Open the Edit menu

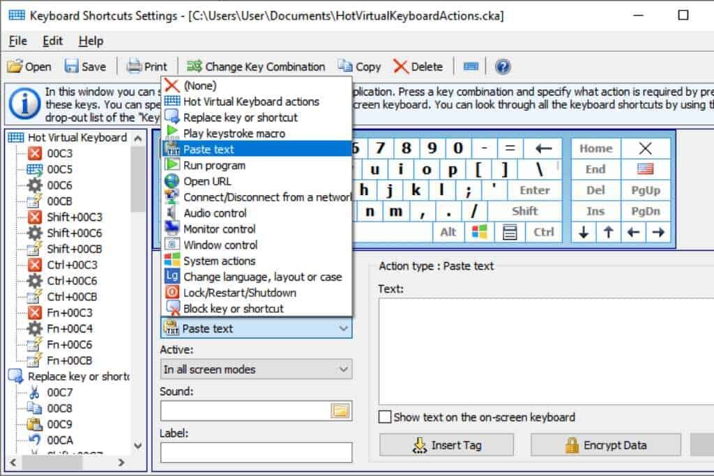pos(52,41)
